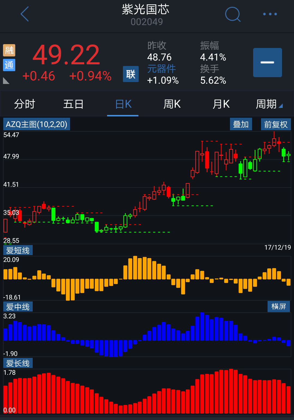Screen dimensions: 294x420
Task: Tap the amplitude value 4.41%
Action: click(213, 57)
